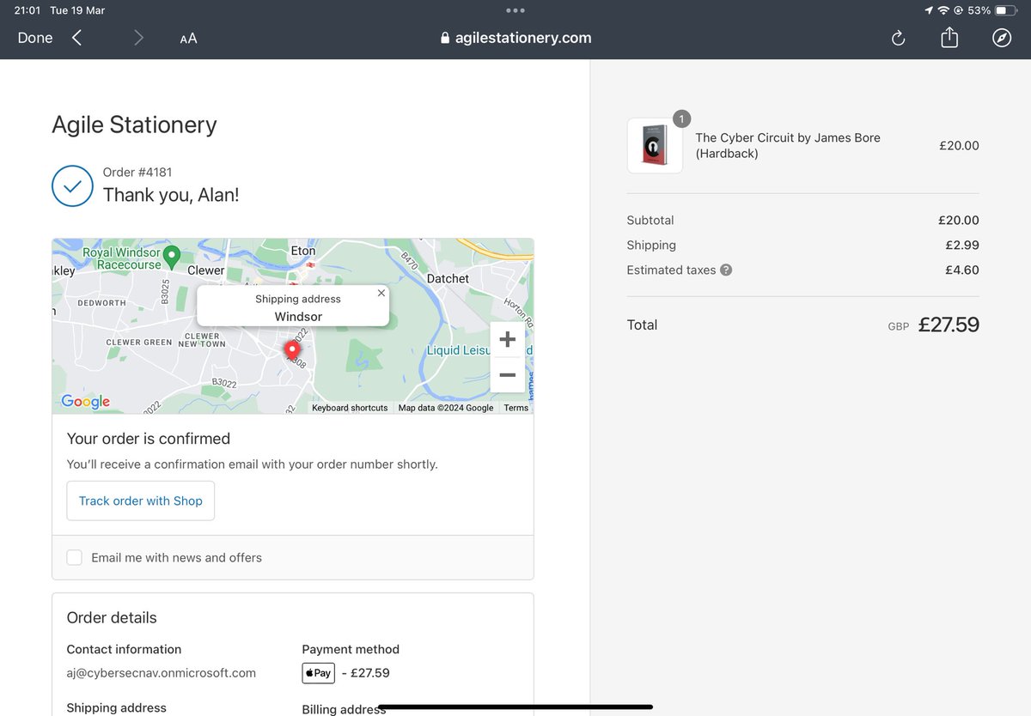
Task: Click the Google logo on map
Action: coord(85,401)
